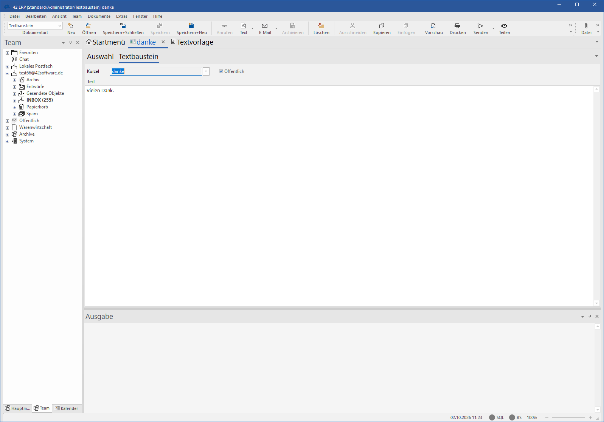Close the danke tab
This screenshot has height=422, width=604.
pyautogui.click(x=163, y=42)
